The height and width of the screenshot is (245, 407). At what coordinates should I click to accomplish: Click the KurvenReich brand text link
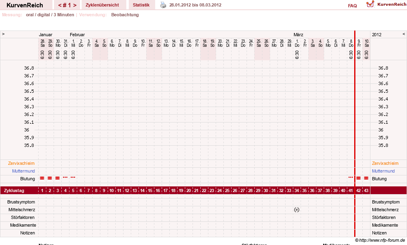pyautogui.click(x=392, y=4)
